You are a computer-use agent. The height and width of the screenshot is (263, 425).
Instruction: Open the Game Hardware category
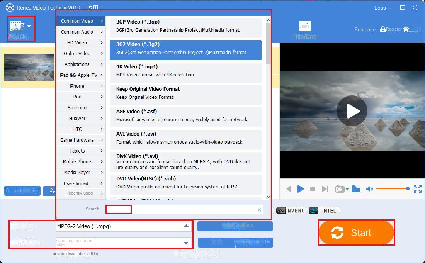click(81, 140)
